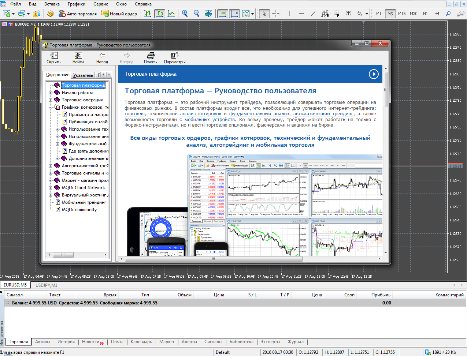The width and height of the screenshot is (467, 356).
Task: Open the Сервис menu
Action: (x=100, y=4)
